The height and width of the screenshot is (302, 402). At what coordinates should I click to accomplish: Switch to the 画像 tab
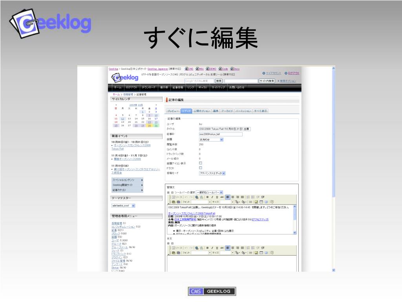click(216, 111)
